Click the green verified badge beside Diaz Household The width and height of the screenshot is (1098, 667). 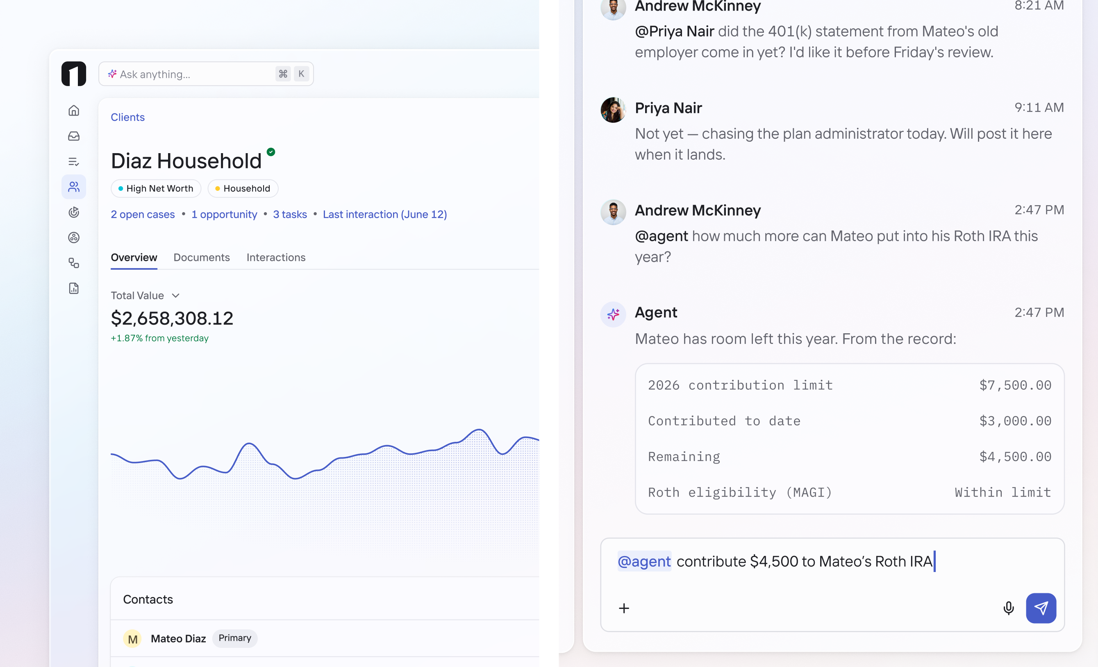point(271,152)
